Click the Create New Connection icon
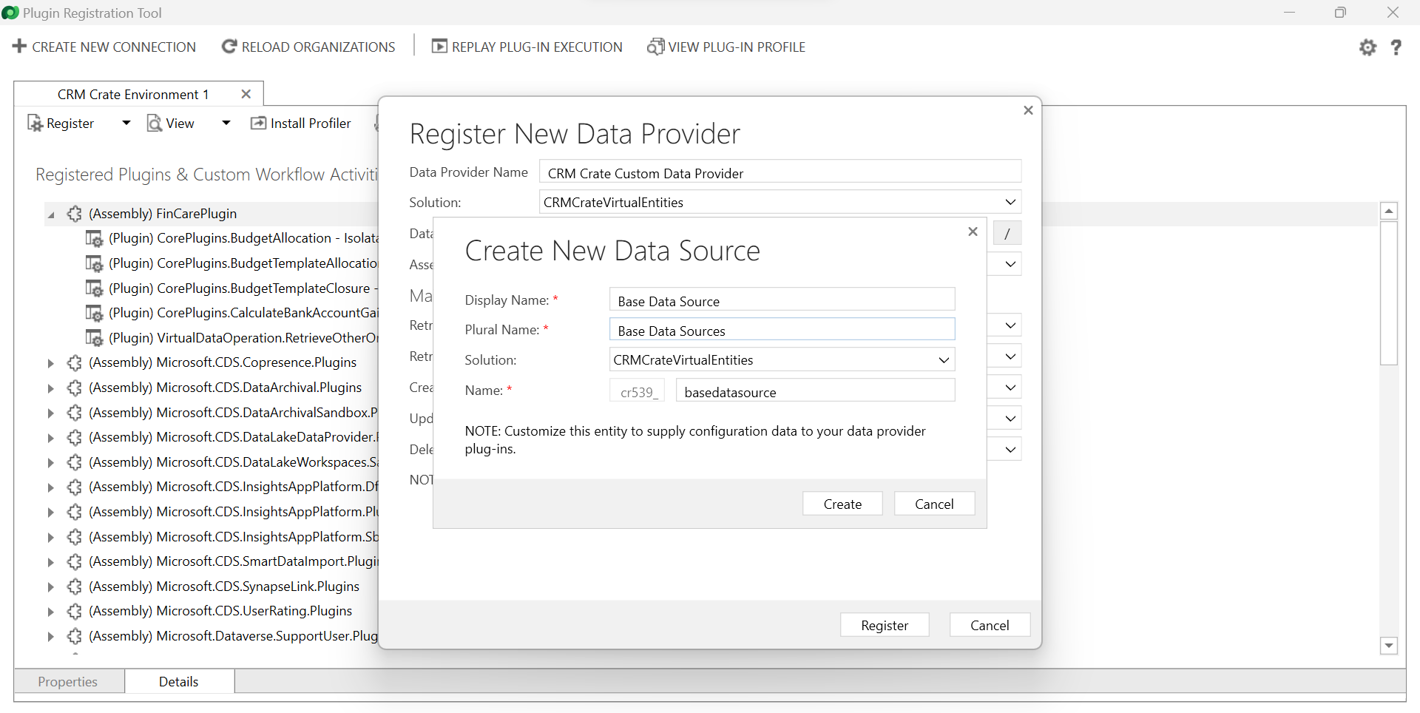Screen dimensions: 1420x713 18,47
